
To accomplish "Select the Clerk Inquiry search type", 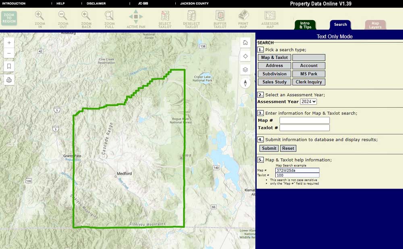I will click(309, 82).
